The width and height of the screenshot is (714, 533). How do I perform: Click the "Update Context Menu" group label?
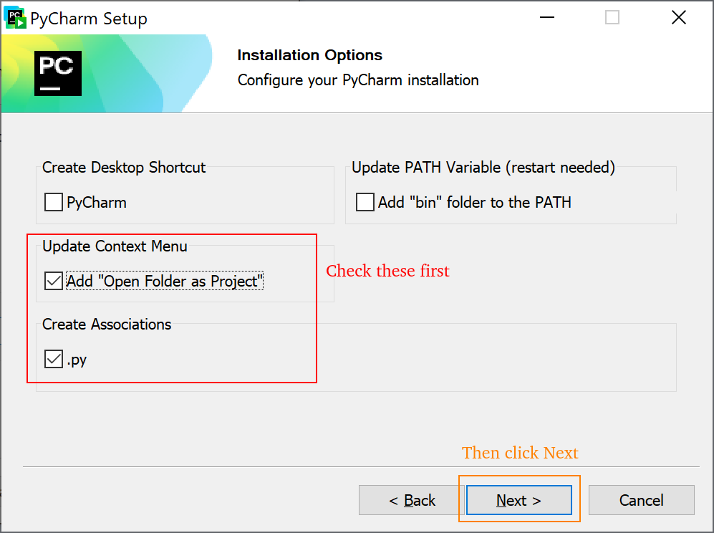(x=115, y=246)
